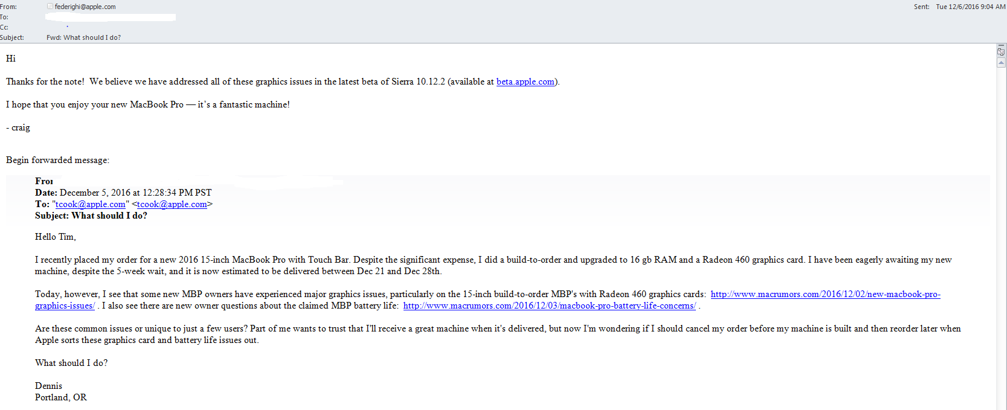Click the scroll-up arrow button

(x=1001, y=63)
